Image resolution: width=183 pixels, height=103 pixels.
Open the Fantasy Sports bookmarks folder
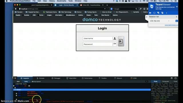(x=91, y=12)
